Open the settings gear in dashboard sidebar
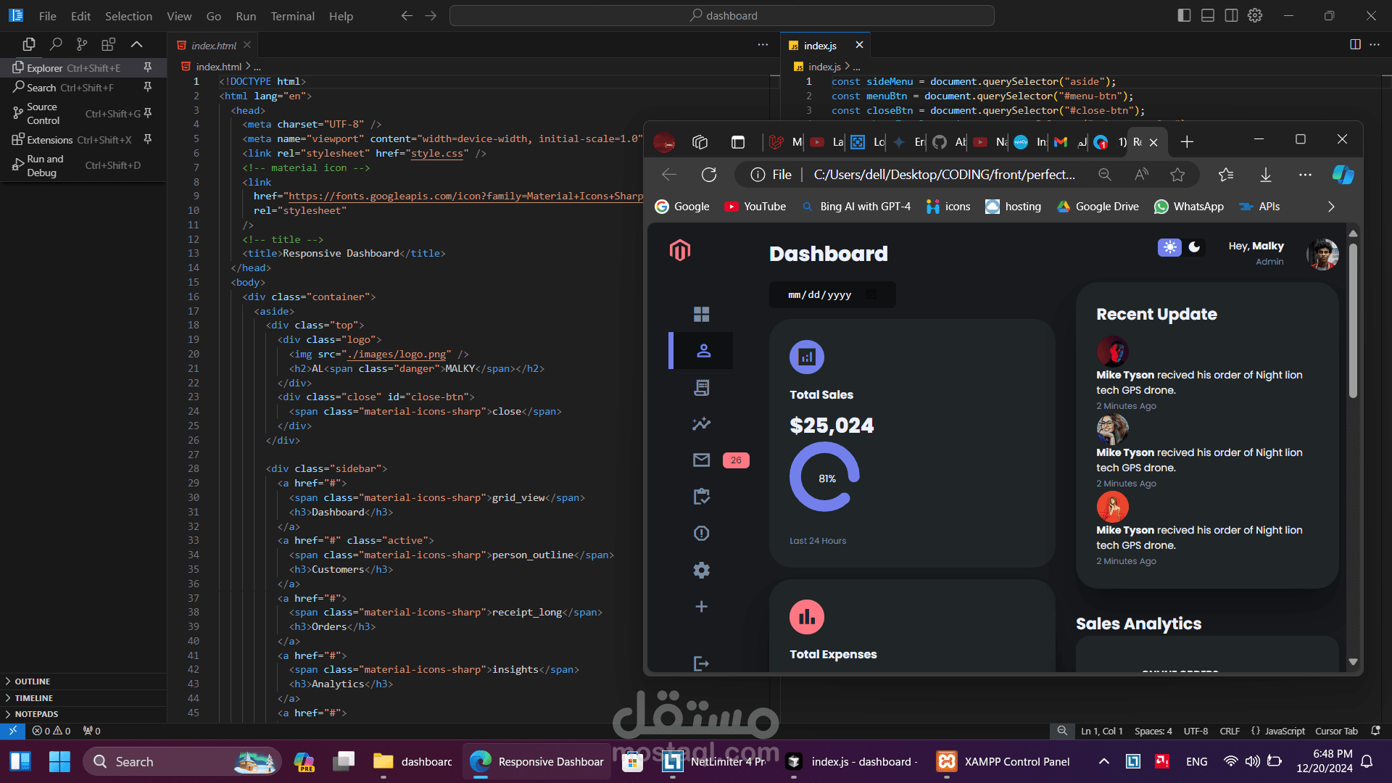 coord(701,570)
